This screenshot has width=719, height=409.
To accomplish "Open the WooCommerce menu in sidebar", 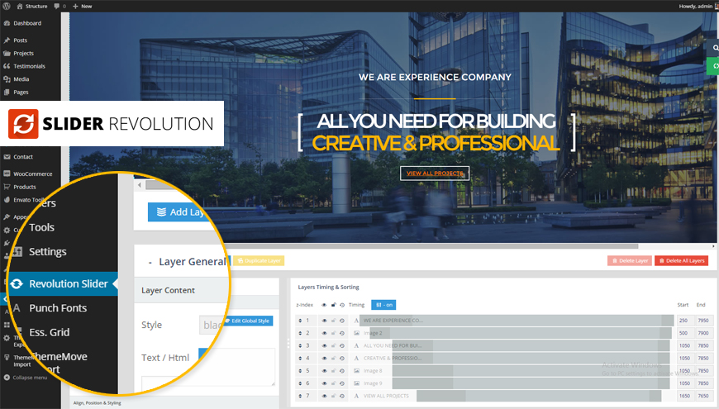I will [31, 174].
